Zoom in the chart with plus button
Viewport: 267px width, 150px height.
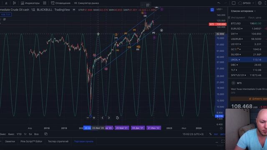point(94,117)
